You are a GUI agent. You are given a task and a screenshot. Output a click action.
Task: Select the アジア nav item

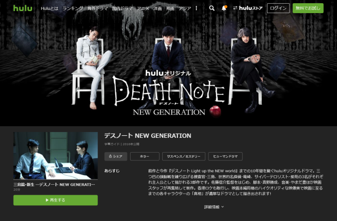point(185,8)
